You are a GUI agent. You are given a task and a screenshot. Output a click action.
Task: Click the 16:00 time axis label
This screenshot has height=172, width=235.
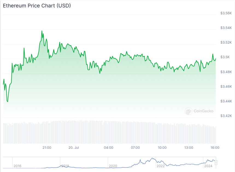coord(215,148)
